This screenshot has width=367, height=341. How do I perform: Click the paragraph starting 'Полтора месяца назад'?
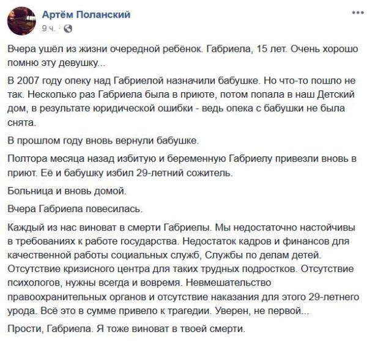tap(182, 166)
